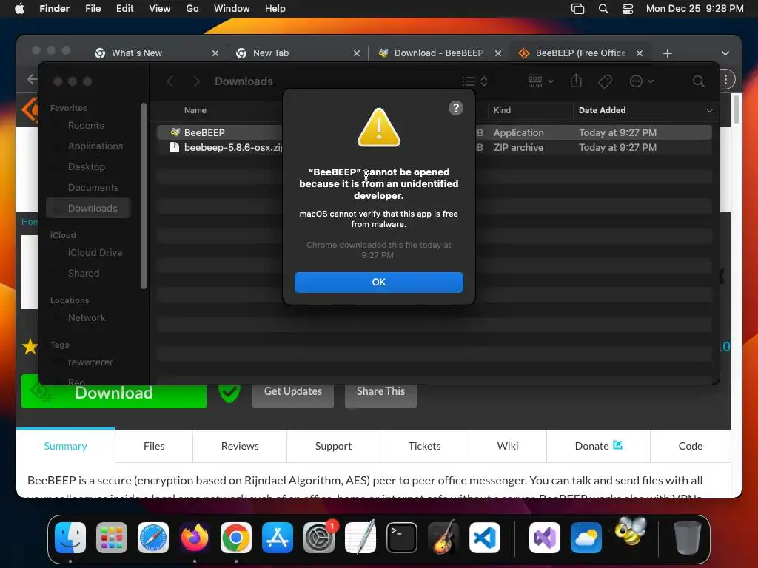Expand the Chrome tab search chevron
758x568 pixels.
coord(725,53)
